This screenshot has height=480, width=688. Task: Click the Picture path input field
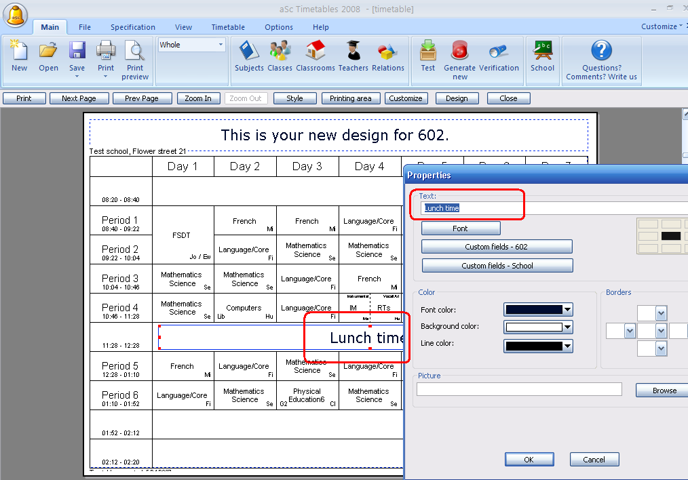point(519,390)
